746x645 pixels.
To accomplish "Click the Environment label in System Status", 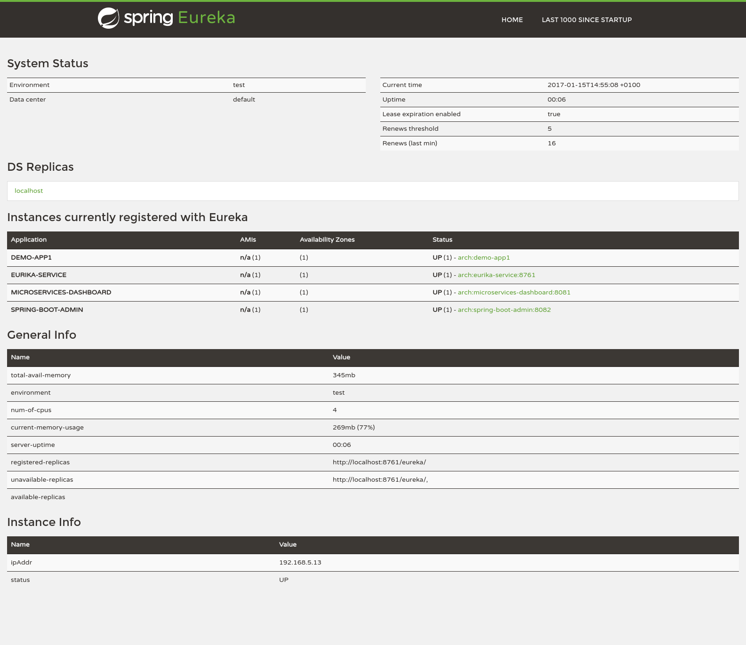I will [29, 85].
